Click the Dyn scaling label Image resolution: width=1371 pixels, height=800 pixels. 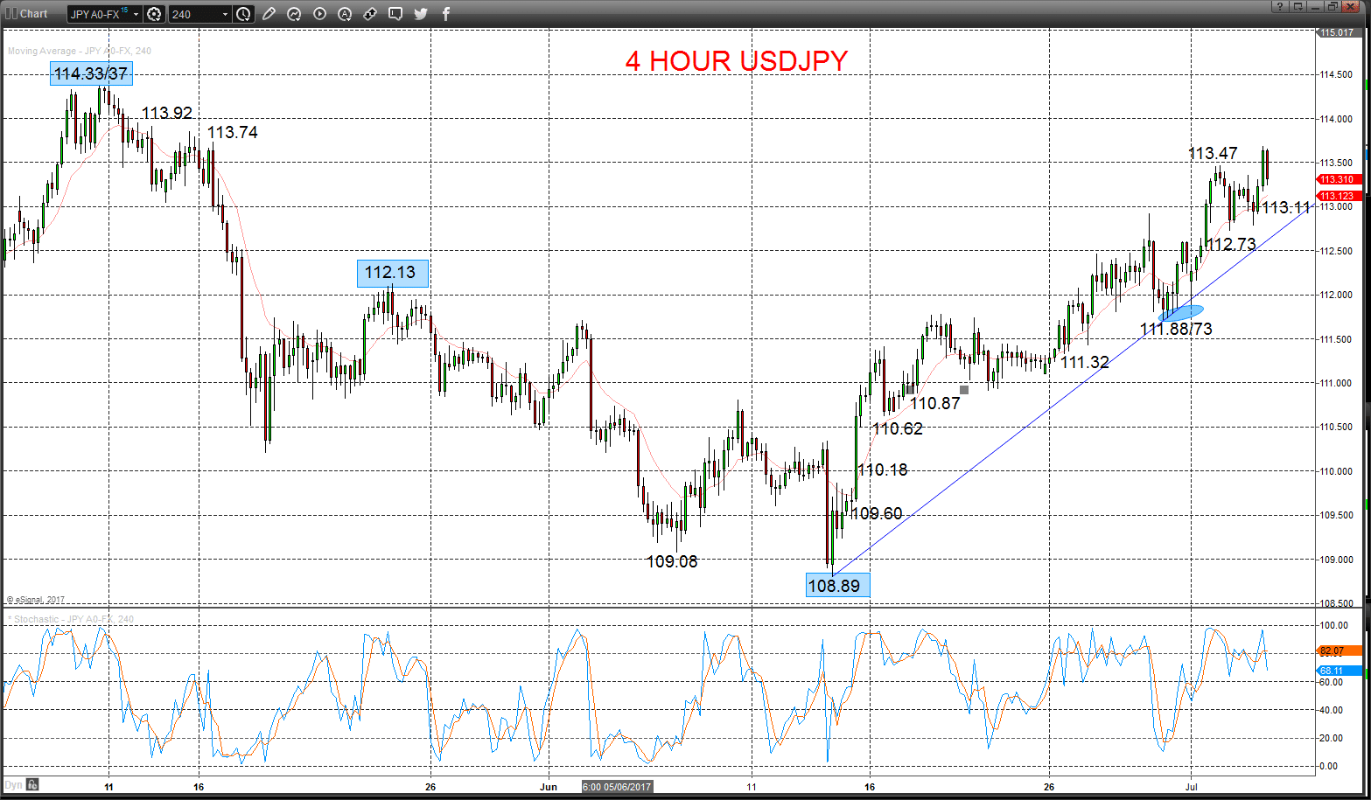pos(13,784)
